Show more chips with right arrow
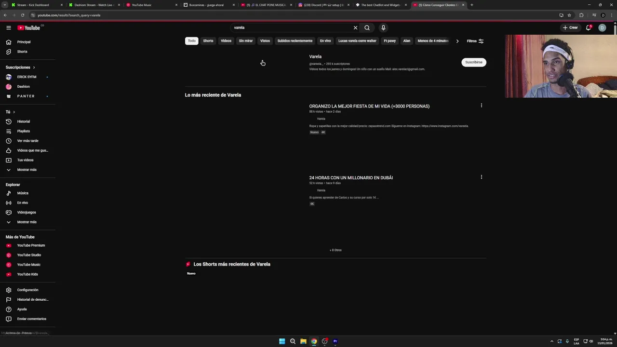617x347 pixels. pos(457,41)
